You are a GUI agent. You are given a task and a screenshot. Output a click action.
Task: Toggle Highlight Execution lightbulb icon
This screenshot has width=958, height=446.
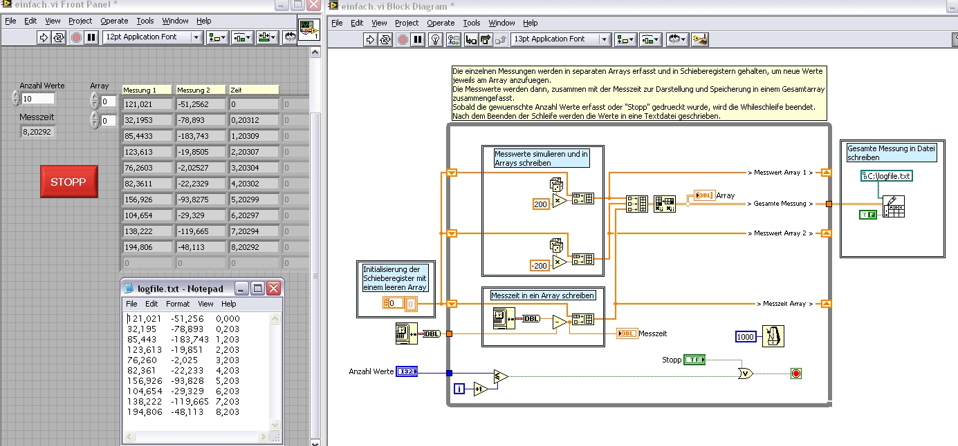pos(435,39)
